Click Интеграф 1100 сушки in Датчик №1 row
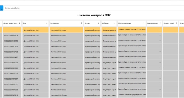This screenshot has width=184, height=98. pos(66,74)
